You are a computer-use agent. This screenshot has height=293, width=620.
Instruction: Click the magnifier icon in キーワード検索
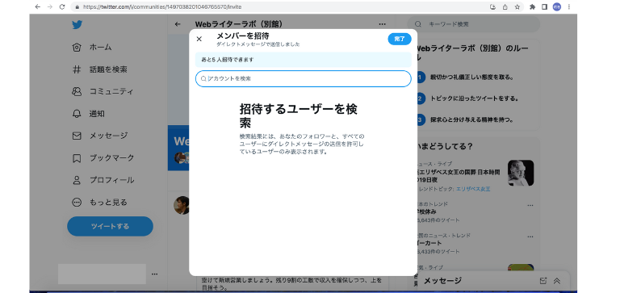418,24
